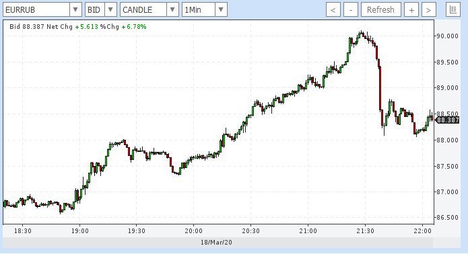This screenshot has height=254, width=468.
Task: Go to earlier data with < button
Action: pos(333,10)
